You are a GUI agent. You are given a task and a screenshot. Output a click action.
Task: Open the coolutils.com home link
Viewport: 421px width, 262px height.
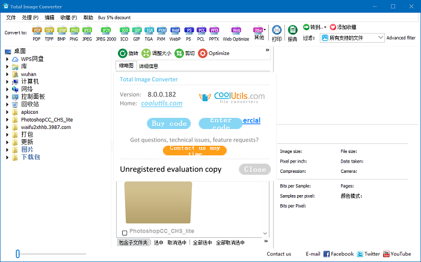pyautogui.click(x=162, y=103)
